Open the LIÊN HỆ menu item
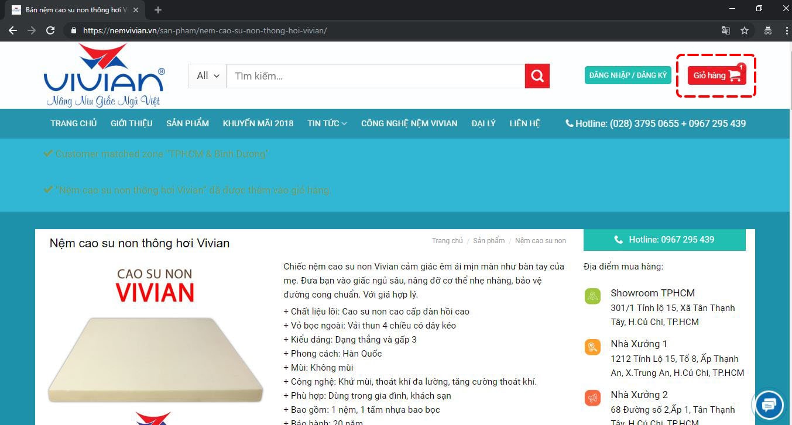The width and height of the screenshot is (792, 425). 524,123
